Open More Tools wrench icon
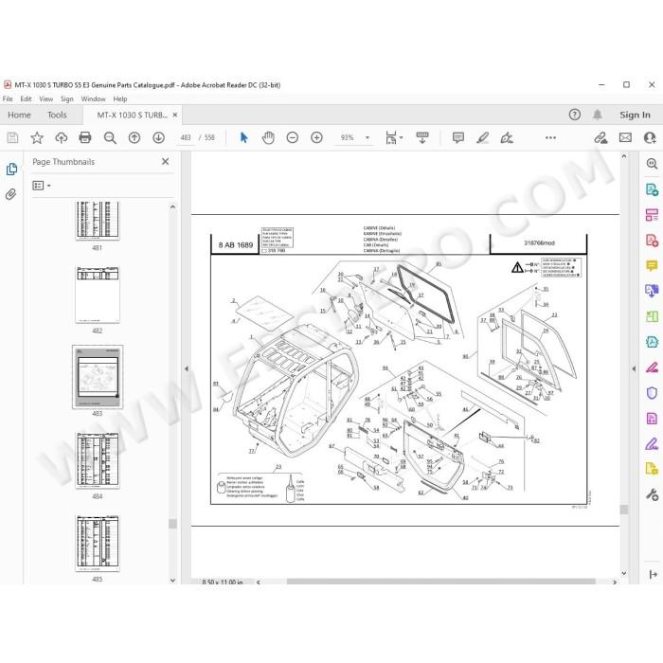Viewport: 663px width, 663px height. tap(652, 494)
